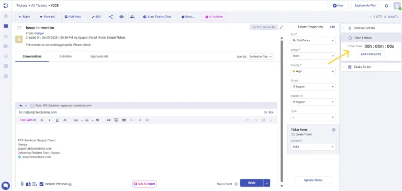Click the Edit button in ticket toolbar

(96, 17)
